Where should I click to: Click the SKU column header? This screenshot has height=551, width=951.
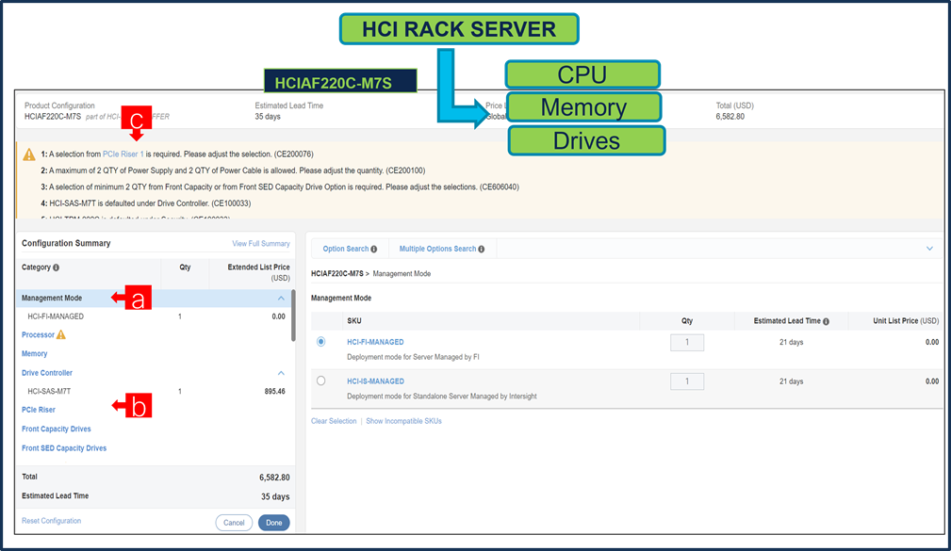click(354, 321)
